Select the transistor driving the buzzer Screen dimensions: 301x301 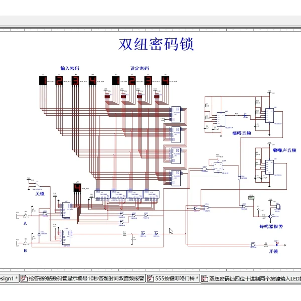[x=270, y=216]
